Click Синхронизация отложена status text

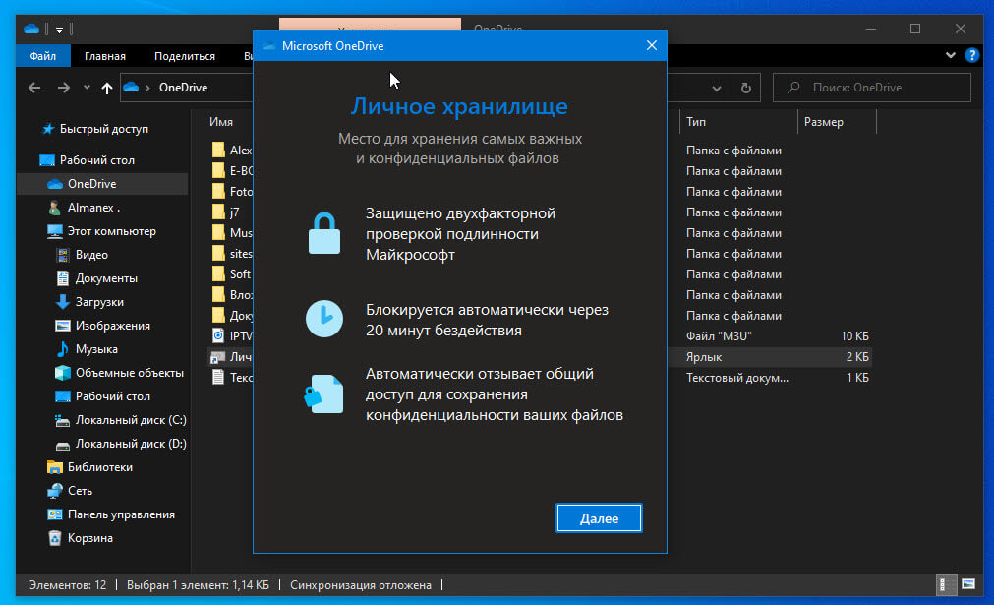tap(361, 584)
